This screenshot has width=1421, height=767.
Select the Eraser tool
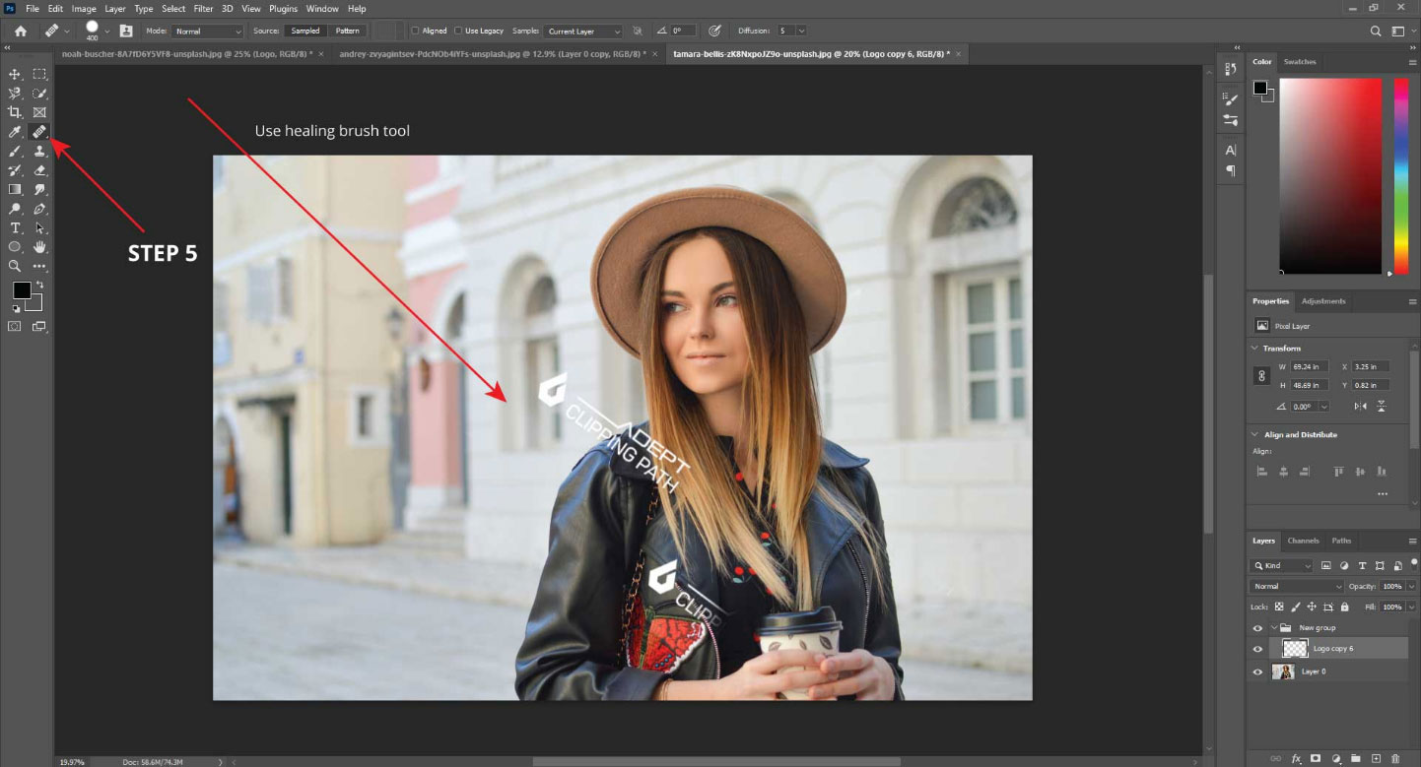click(x=39, y=170)
